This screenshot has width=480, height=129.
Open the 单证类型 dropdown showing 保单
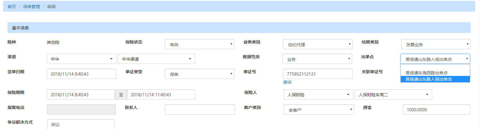(x=200, y=74)
